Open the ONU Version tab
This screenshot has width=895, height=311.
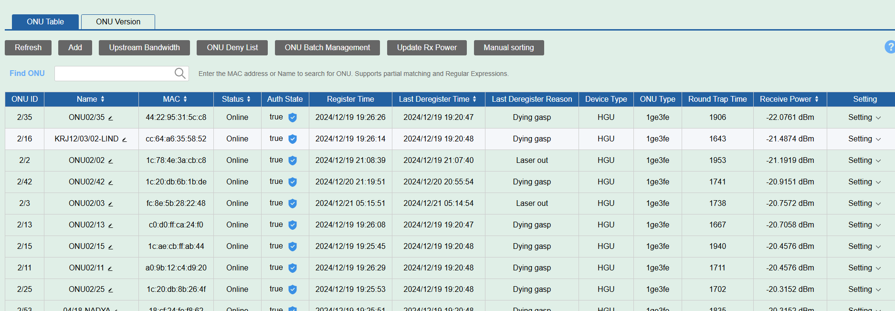[x=118, y=21]
